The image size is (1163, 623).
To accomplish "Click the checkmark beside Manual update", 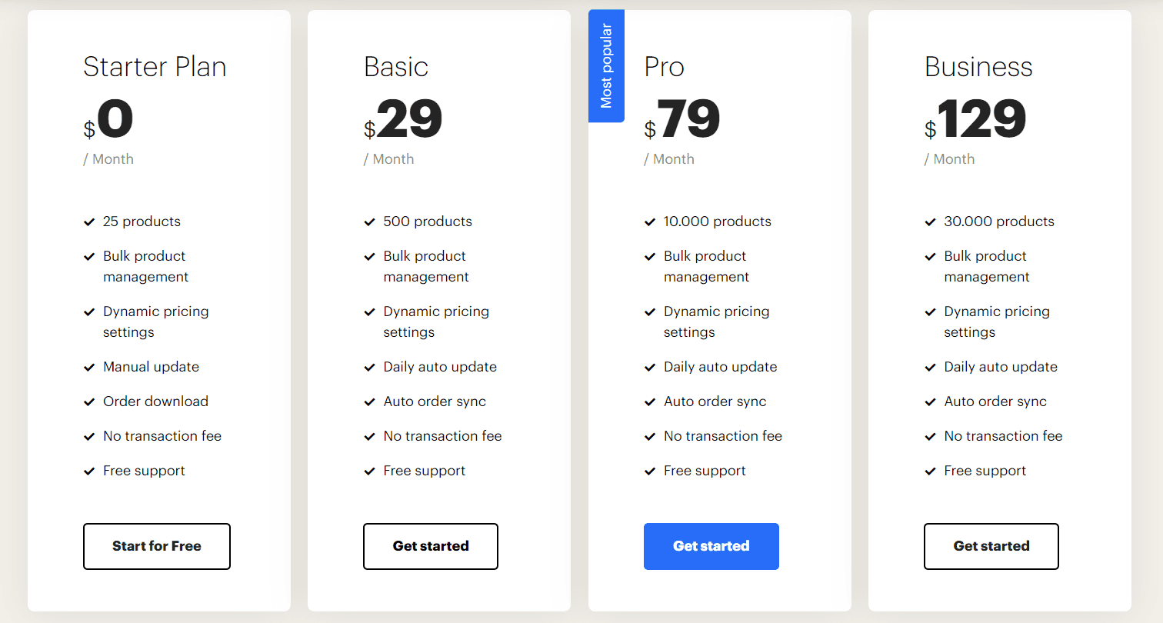I will click(89, 367).
